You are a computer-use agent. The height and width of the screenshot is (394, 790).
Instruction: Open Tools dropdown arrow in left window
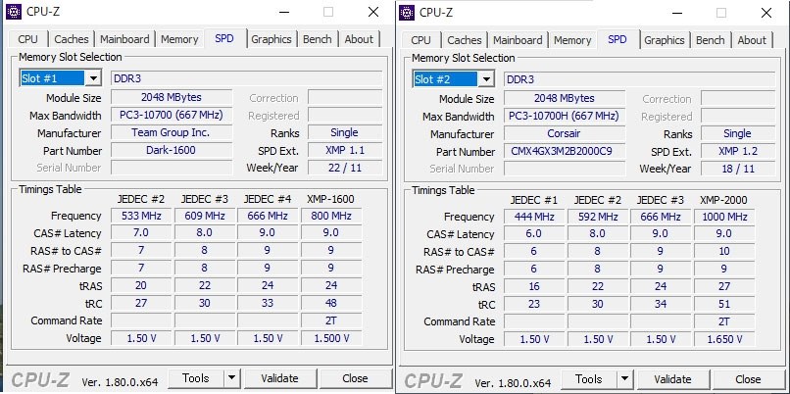point(231,378)
